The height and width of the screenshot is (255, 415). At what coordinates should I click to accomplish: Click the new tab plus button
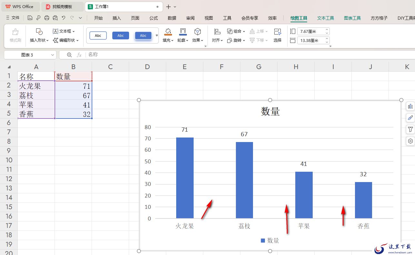(x=168, y=7)
